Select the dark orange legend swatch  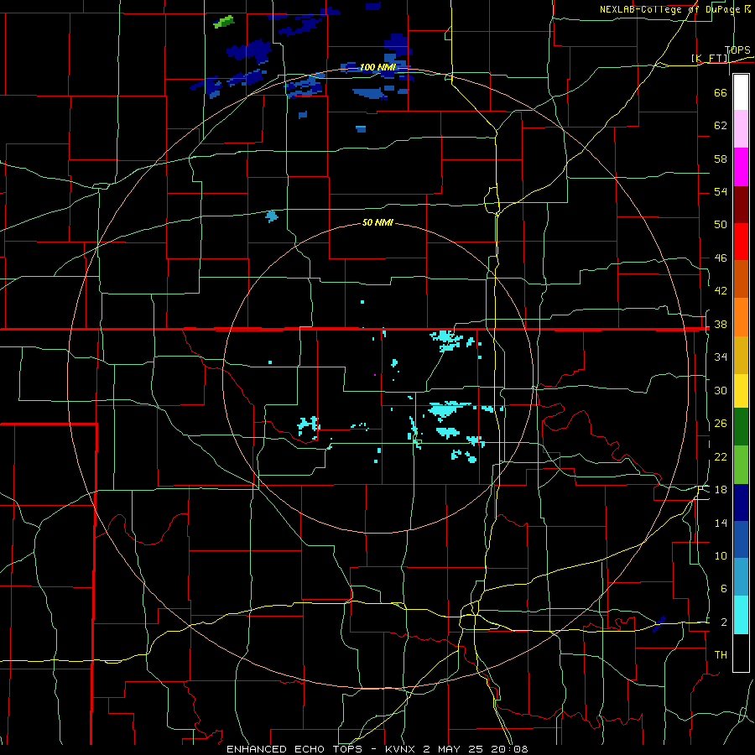point(741,279)
